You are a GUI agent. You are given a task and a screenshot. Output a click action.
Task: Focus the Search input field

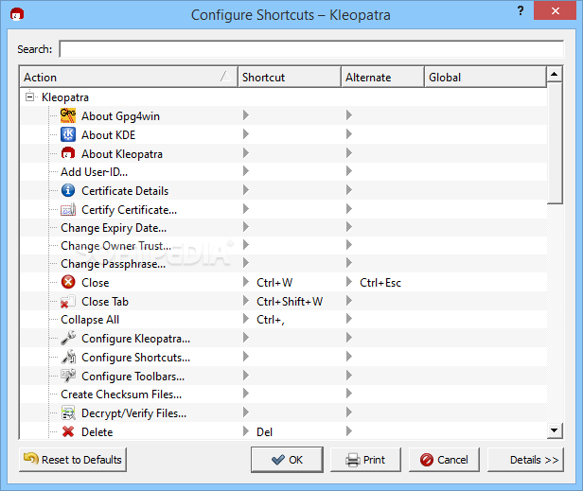tap(311, 48)
